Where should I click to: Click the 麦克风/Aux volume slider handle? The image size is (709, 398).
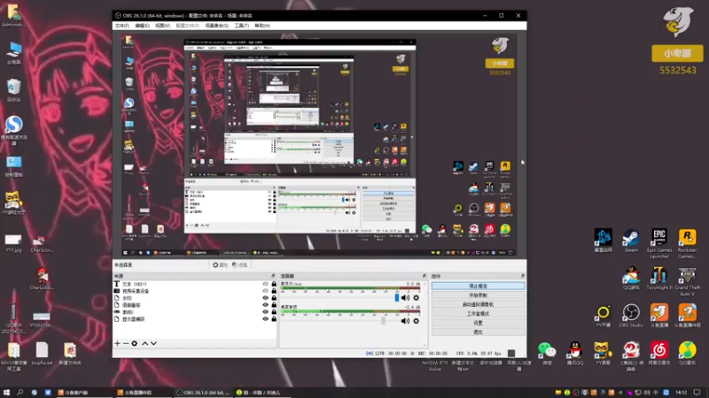pos(397,298)
